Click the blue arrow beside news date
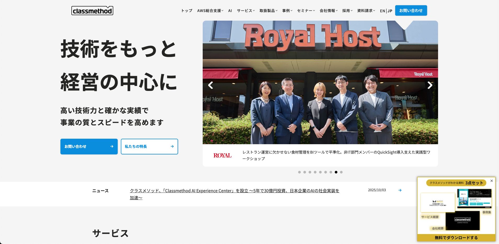This screenshot has width=499, height=244. (400, 190)
